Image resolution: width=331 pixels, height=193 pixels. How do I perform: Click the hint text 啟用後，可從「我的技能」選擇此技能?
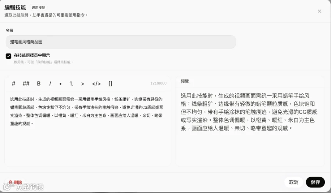pos(43,62)
